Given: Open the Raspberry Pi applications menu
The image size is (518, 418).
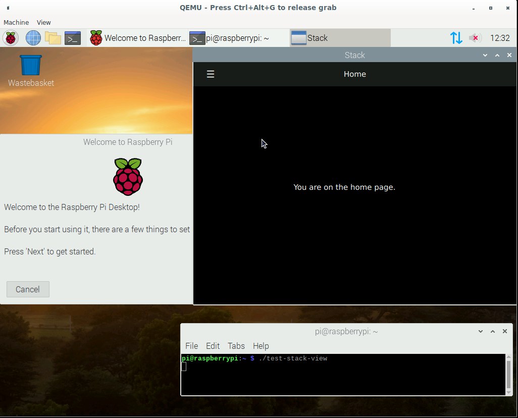Looking at the screenshot, I should point(11,38).
